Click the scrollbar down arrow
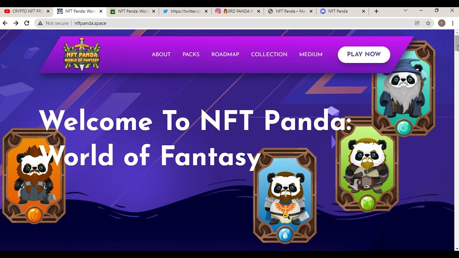Screen dimensions: 459x258 tap(457, 248)
